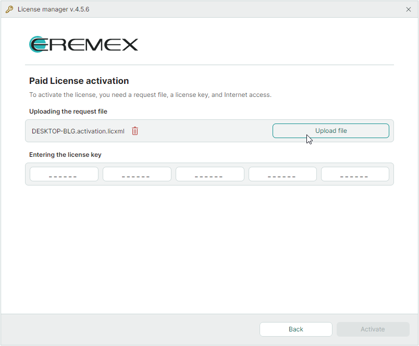Focus the second license key field
Viewport: 419px width, 346px height.
tap(137, 174)
